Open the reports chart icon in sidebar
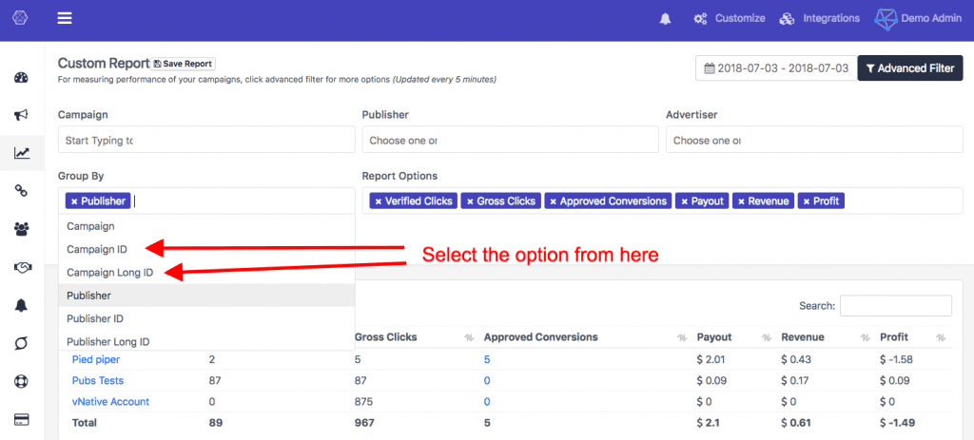The height and width of the screenshot is (440, 974). point(21,153)
